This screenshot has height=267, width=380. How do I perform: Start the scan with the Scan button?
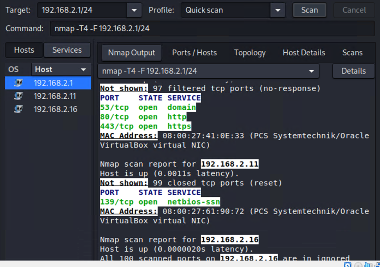(310, 10)
